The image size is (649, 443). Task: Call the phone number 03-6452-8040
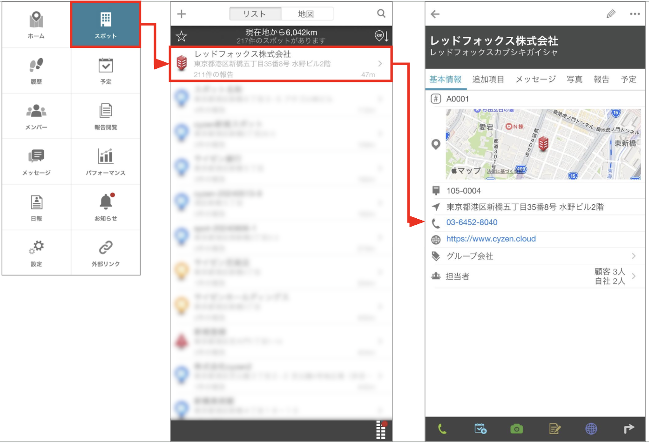(472, 222)
